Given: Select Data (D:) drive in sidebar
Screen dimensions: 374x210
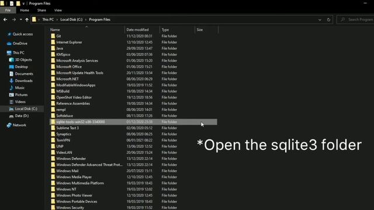Looking at the screenshot, I should coord(22,116).
